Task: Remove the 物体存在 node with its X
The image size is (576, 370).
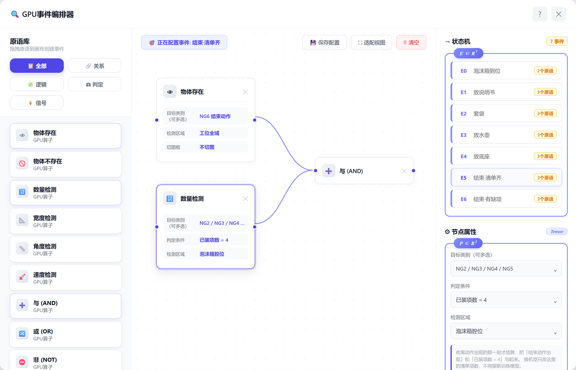Action: point(245,92)
